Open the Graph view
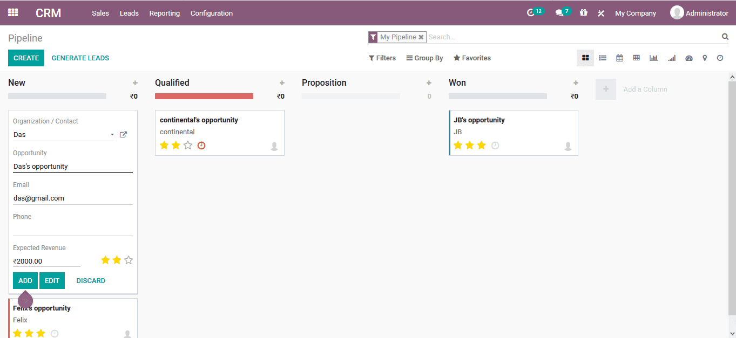The height and width of the screenshot is (338, 736). [x=653, y=58]
